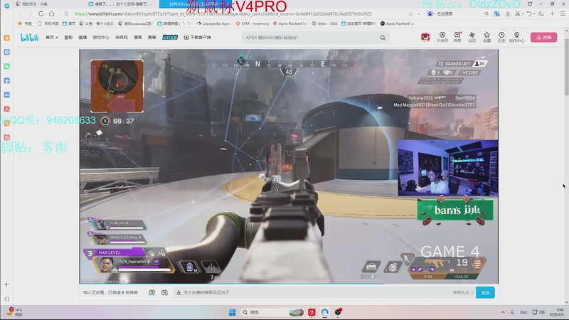This screenshot has height=320, width=569.
Task: Open 赛事 in navigation
Action: 152,38
